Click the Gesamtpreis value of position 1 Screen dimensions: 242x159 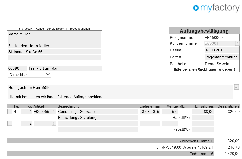(x=232, y=112)
